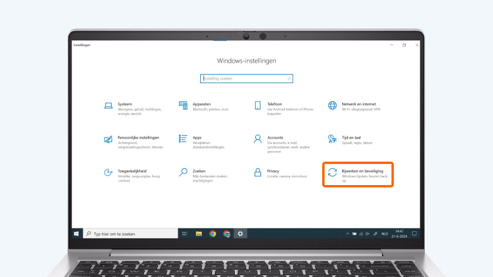Click the 'Telefoon' category title

pyautogui.click(x=275, y=104)
